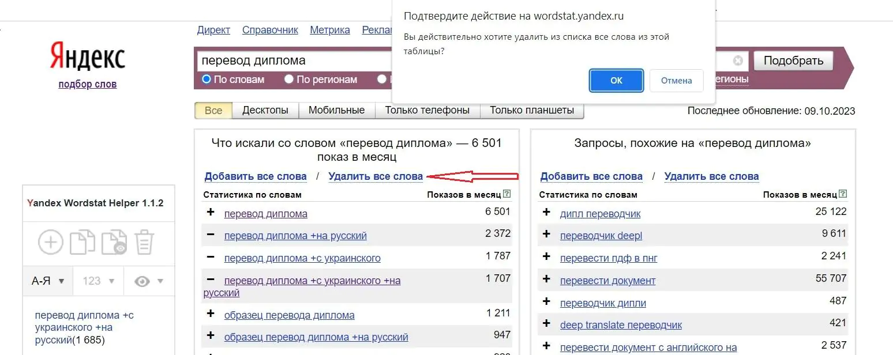The image size is (893, 355).
Task: Open the 'подбор слов' link under the logo
Action: (x=88, y=84)
